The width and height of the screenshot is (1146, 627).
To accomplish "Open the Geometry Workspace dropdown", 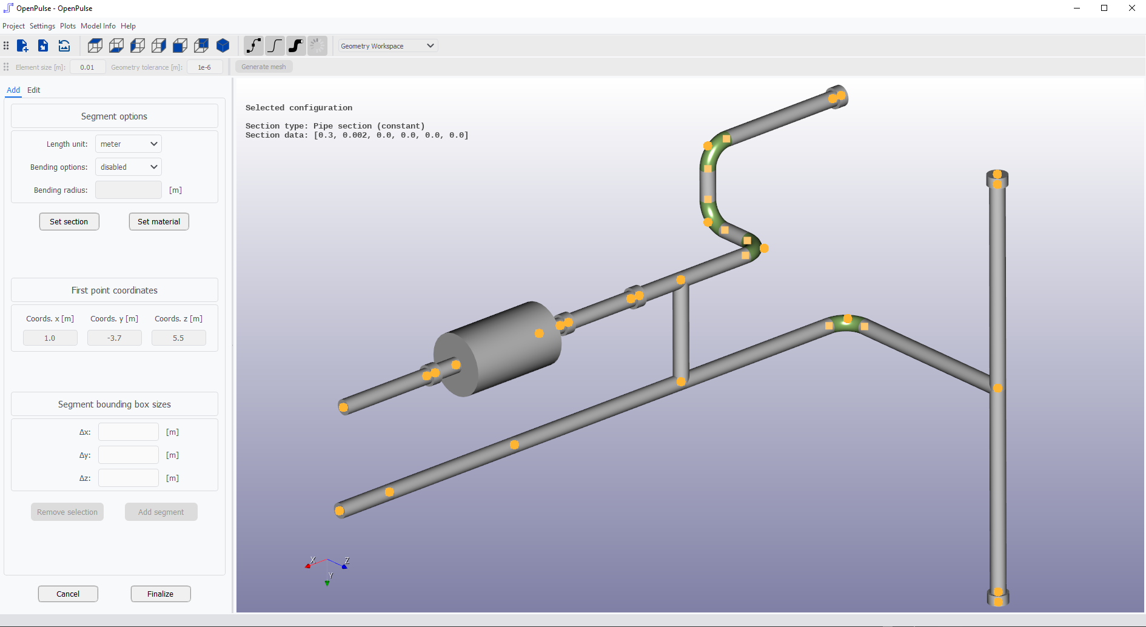I will point(387,45).
